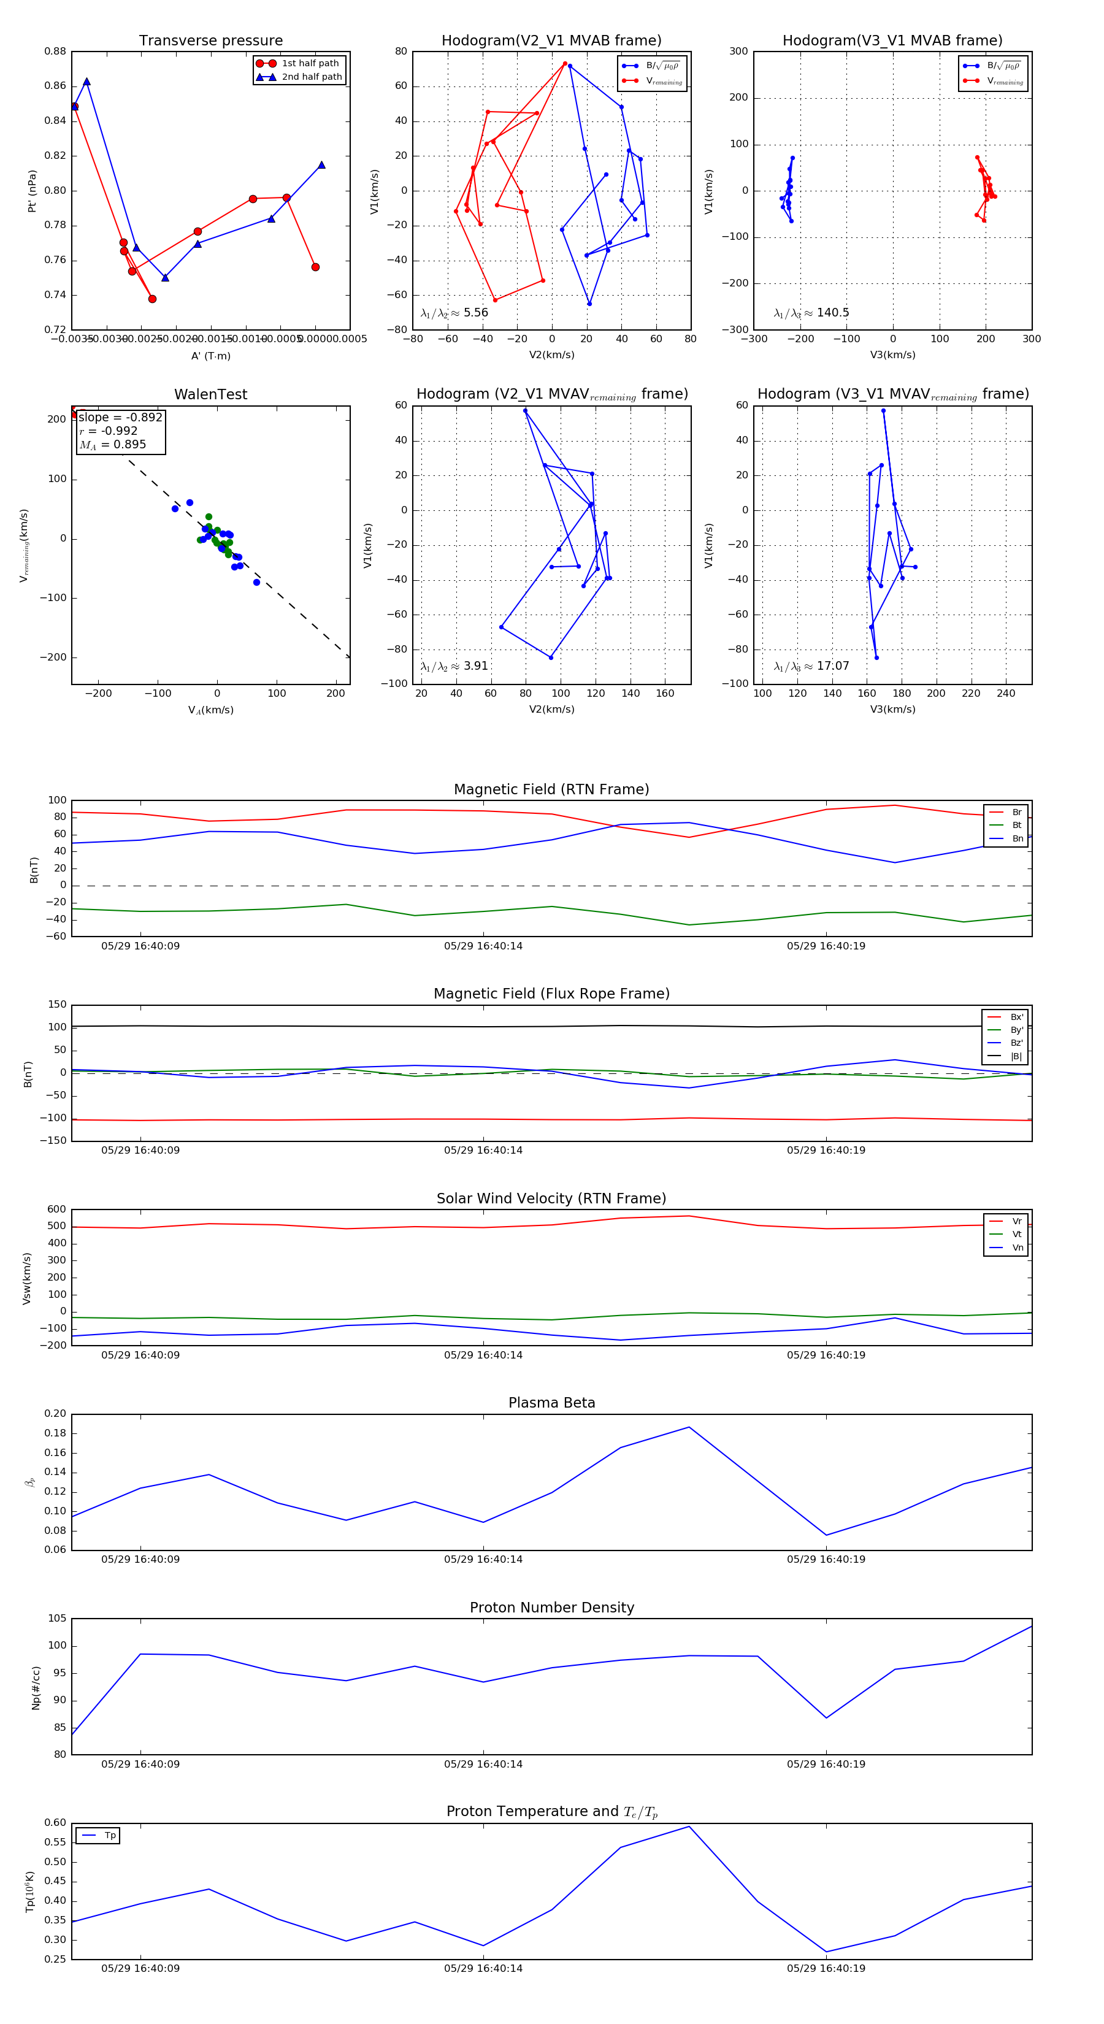Click eigenvalue ratio 3.91 label
Screen dimensions: 1104x2024
pyautogui.click(x=454, y=666)
